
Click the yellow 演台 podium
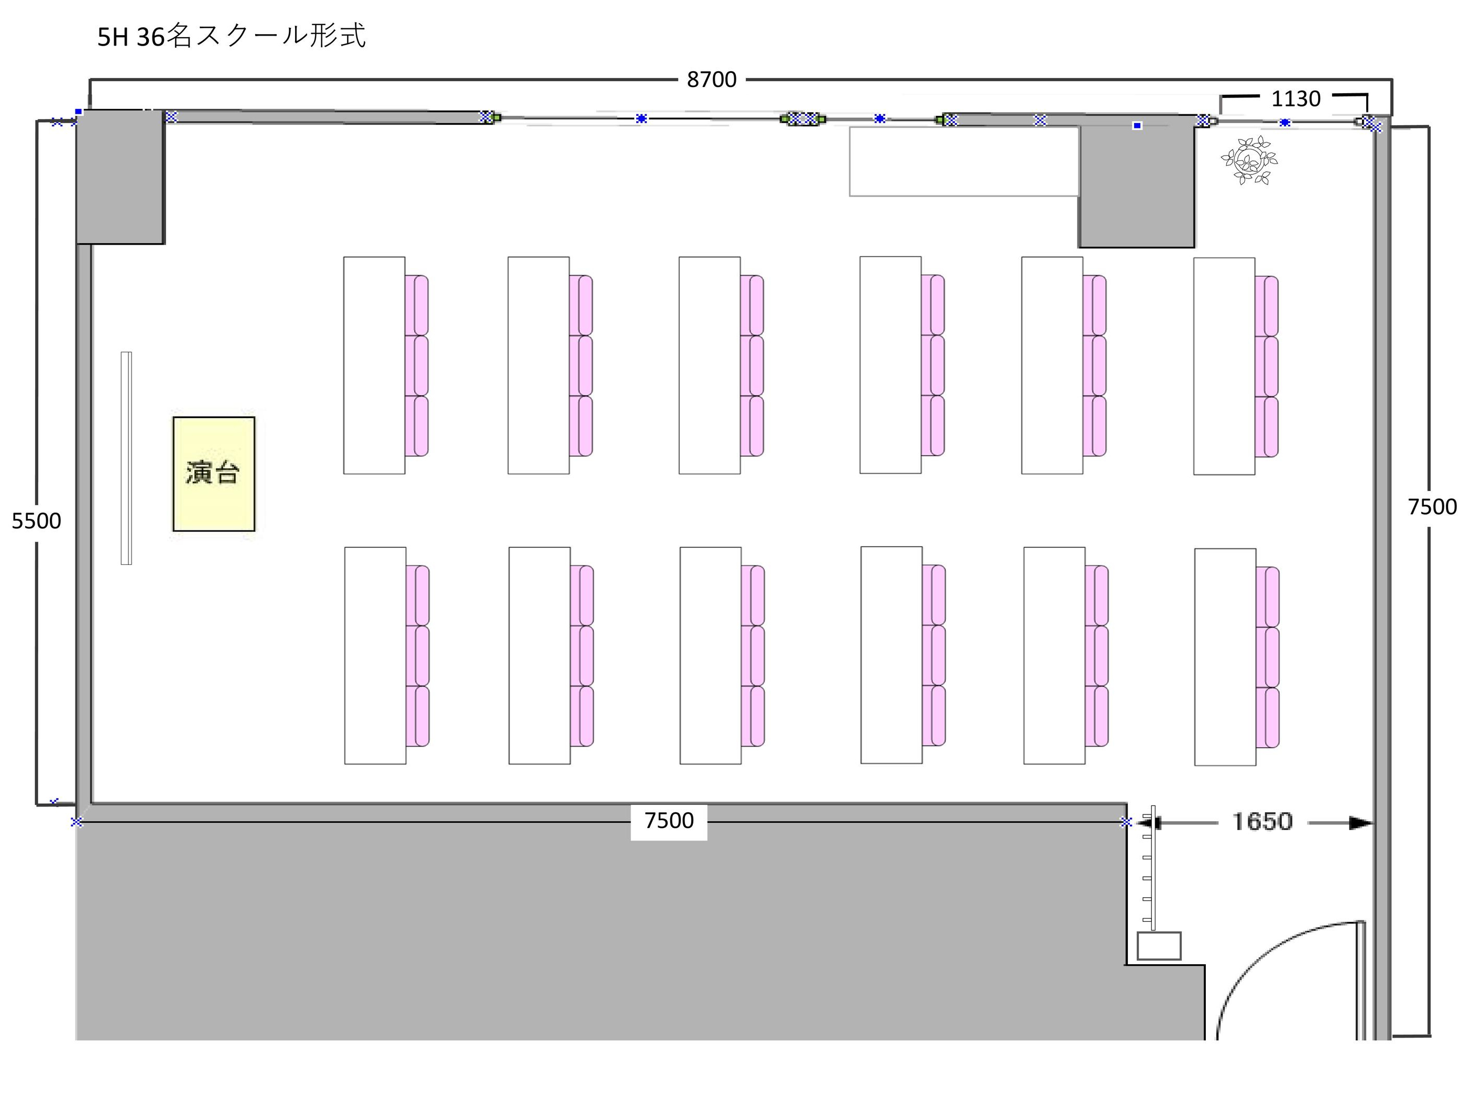pos(213,474)
